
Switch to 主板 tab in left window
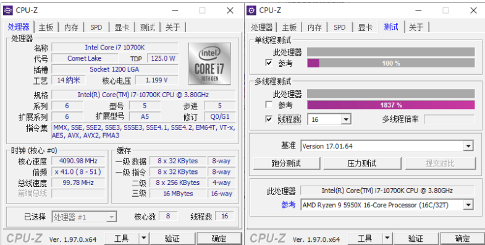(46, 27)
